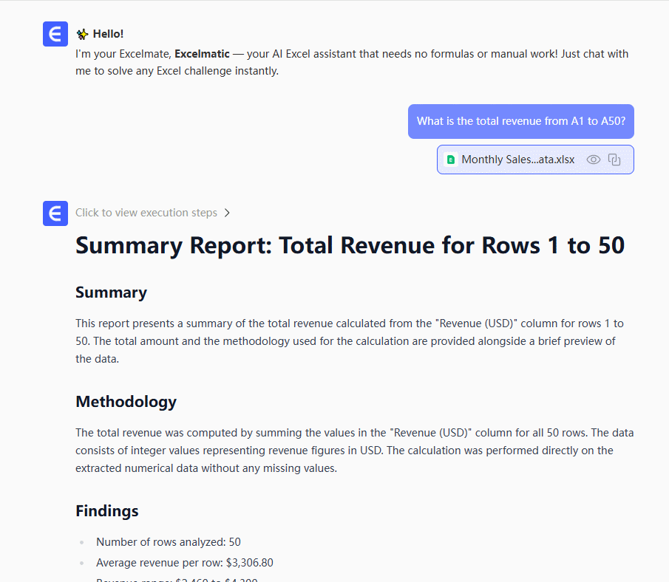
Task: Click the Methodology paragraph describing the calculation
Action: pos(354,451)
